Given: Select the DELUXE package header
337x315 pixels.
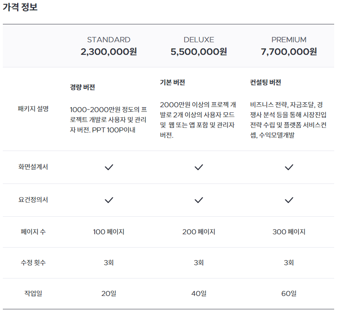Looking at the screenshot, I should [199, 40].
